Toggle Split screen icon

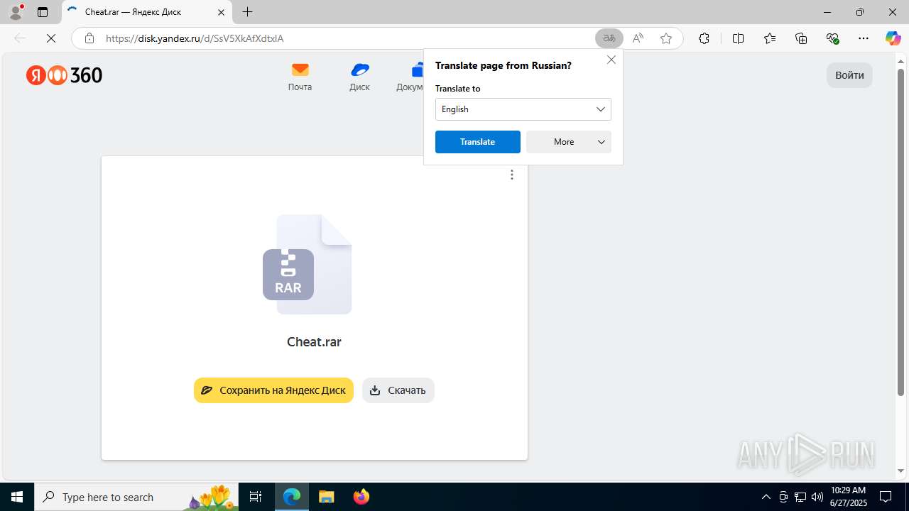(738, 38)
